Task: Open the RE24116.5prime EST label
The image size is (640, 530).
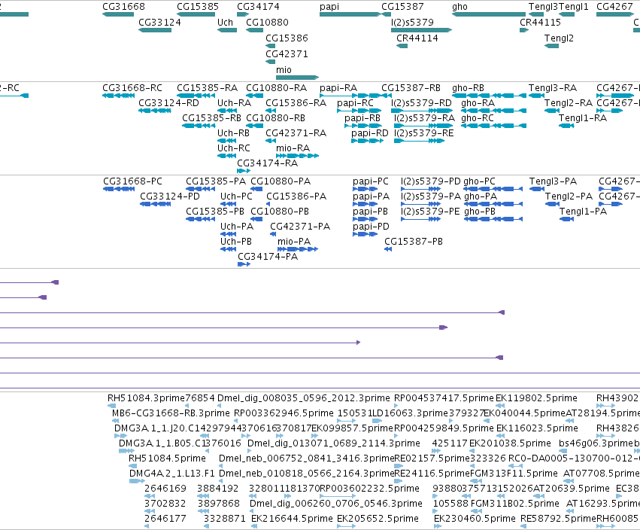Action: point(432,474)
